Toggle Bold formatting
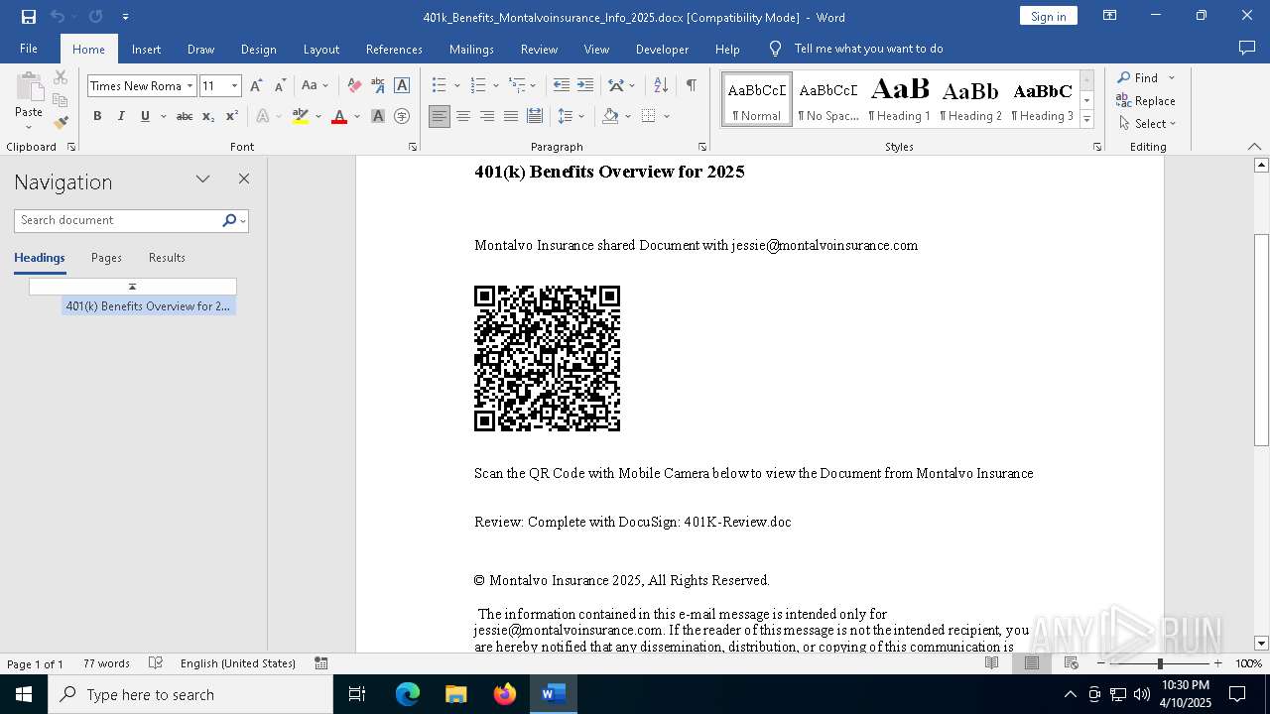Screen dimensions: 1270x714 coord(97,116)
